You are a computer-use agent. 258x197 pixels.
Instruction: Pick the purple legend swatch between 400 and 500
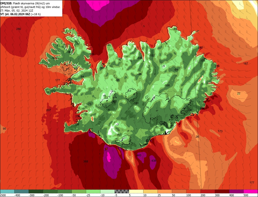tap(236, 191)
